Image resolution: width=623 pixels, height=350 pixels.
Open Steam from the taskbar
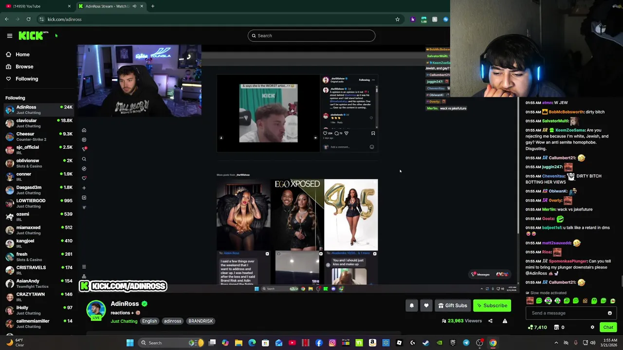(426, 343)
